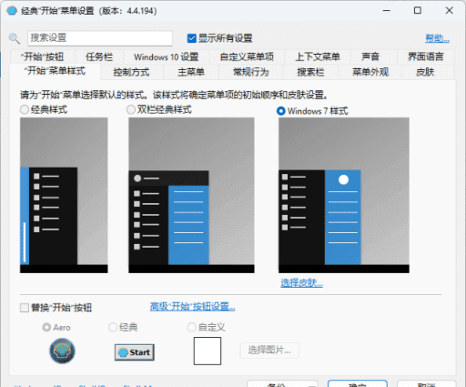This screenshot has width=466, height=387.
Task: Focus the 搜索设置 search field
Action: coord(100,38)
